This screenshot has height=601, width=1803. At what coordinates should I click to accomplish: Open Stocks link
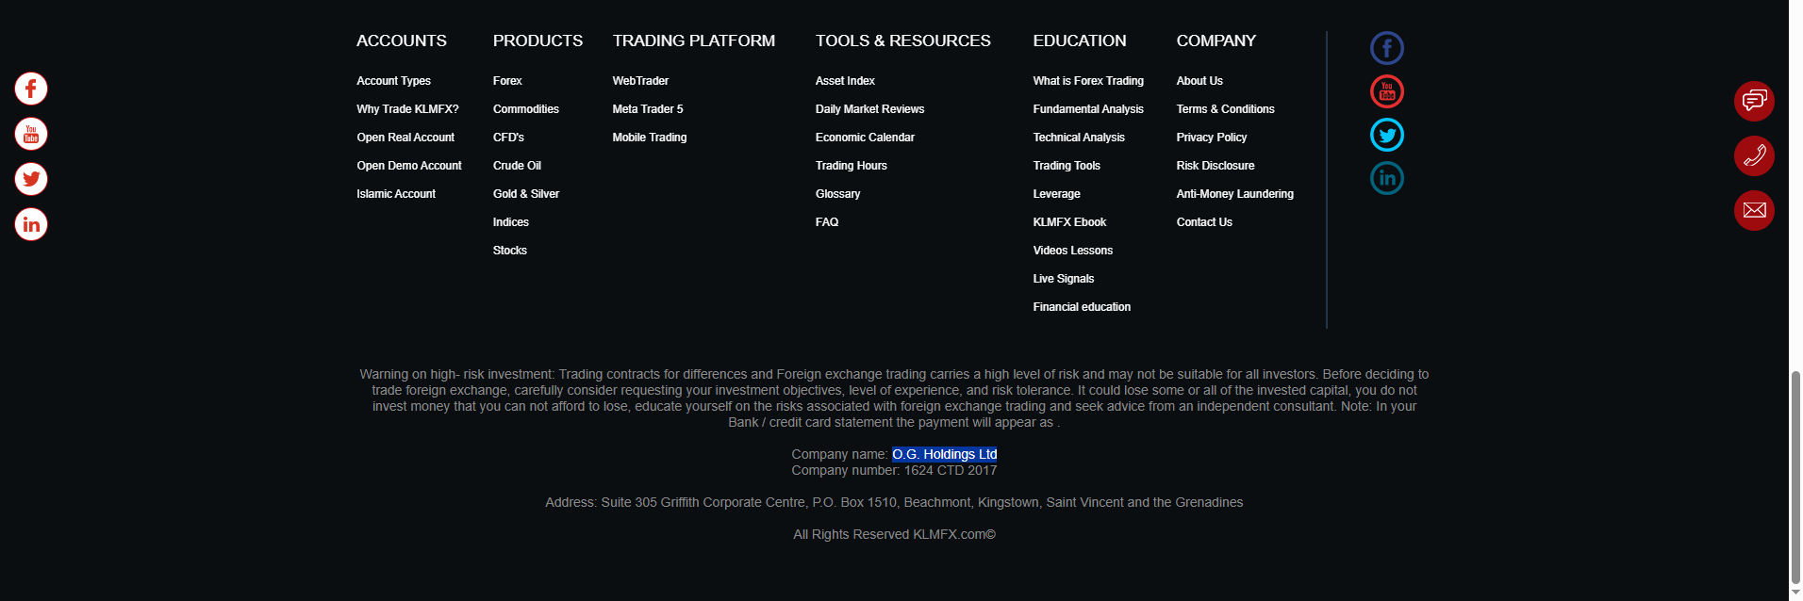coord(510,251)
